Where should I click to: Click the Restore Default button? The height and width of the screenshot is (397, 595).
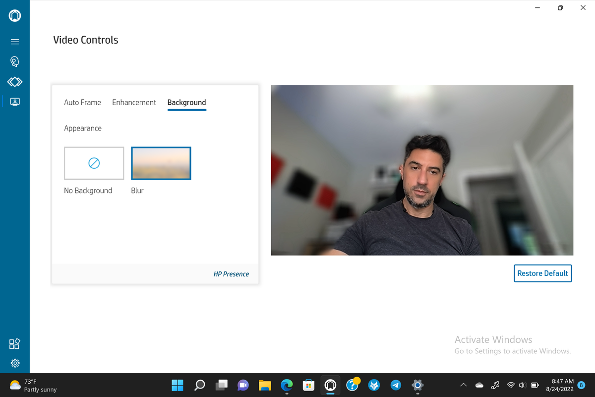click(542, 273)
